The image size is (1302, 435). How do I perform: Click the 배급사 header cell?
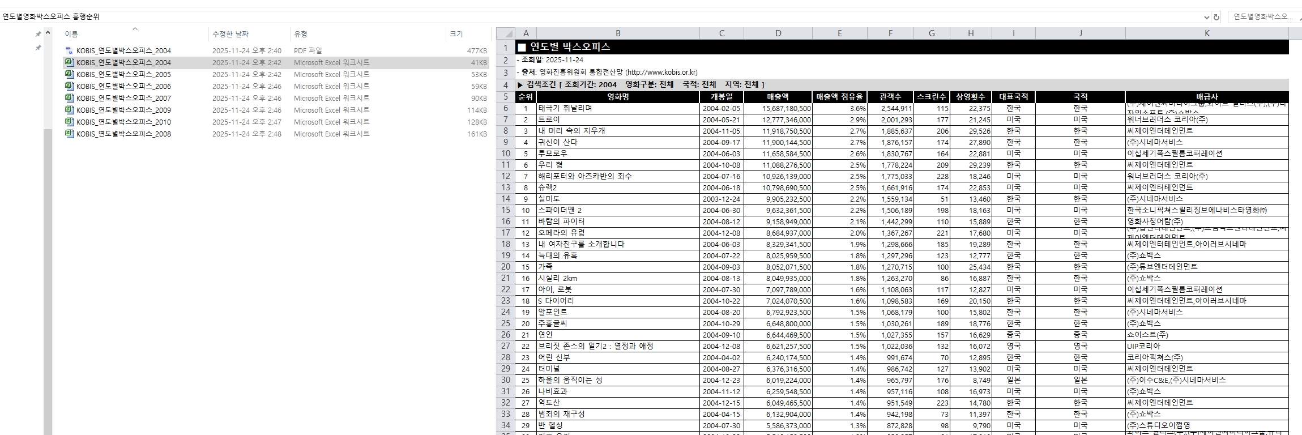tap(1207, 97)
